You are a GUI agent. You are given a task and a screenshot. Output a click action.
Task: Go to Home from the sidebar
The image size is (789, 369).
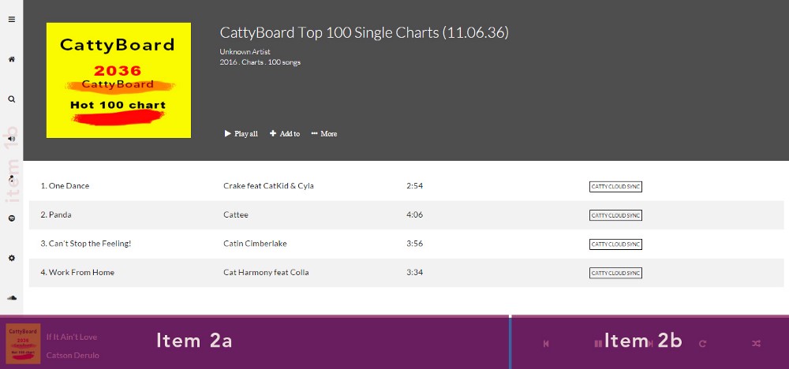(x=11, y=59)
